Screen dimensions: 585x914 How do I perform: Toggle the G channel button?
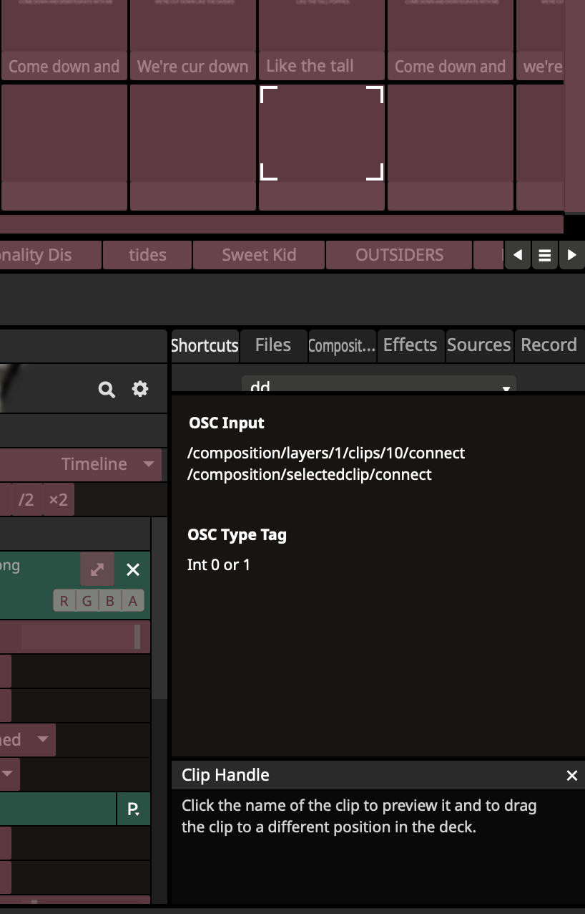(x=87, y=601)
